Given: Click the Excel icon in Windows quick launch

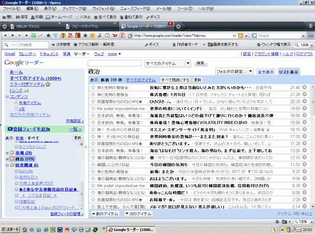Looking at the screenshot, I should [x=53, y=229].
